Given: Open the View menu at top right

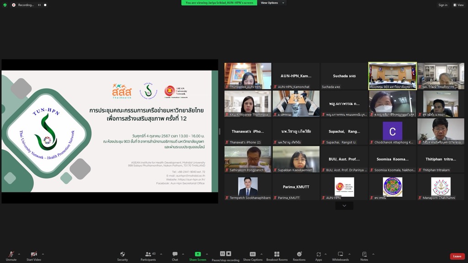Looking at the screenshot, I should pyautogui.click(x=458, y=5).
